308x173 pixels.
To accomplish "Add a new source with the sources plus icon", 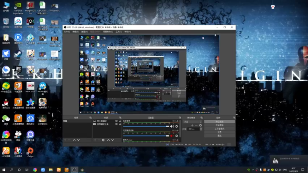I will pos(95,140).
